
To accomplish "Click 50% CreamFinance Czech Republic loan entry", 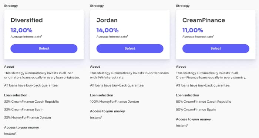I will click(x=203, y=102).
